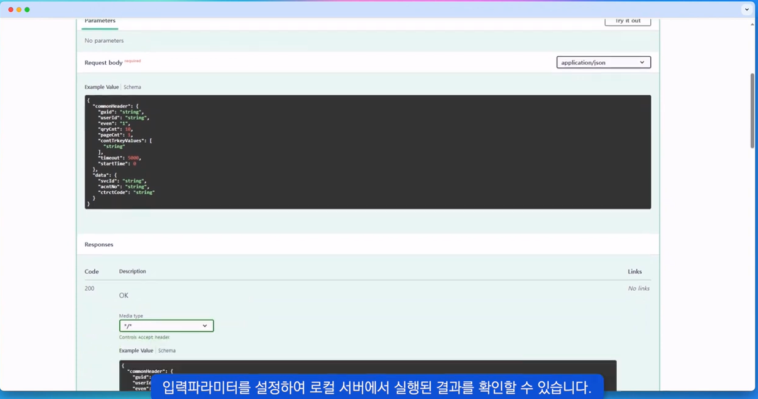Click the yellow minimize window button

click(19, 9)
